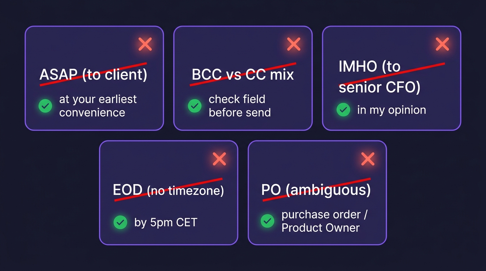The image size is (486, 271).
Task: Select the crossed-out 'EOD (no timezone)' heading
Action: coord(168,190)
